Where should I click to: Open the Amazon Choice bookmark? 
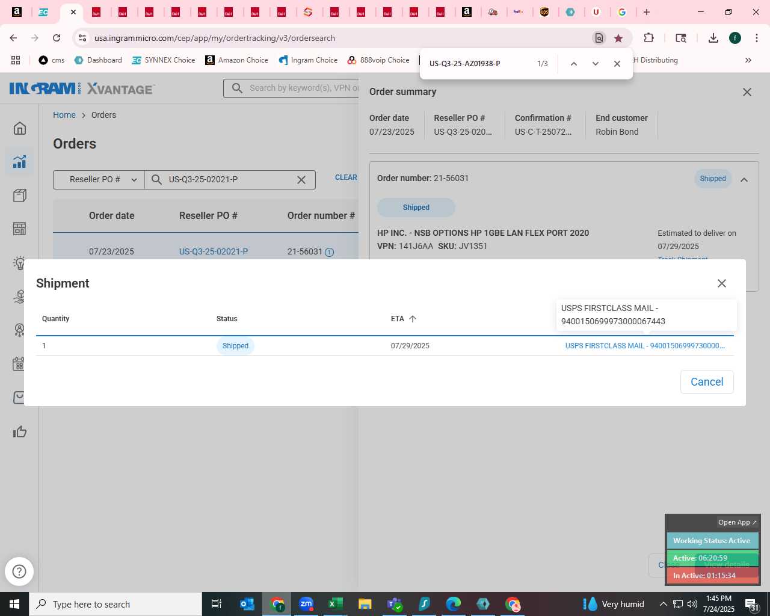[x=236, y=60]
